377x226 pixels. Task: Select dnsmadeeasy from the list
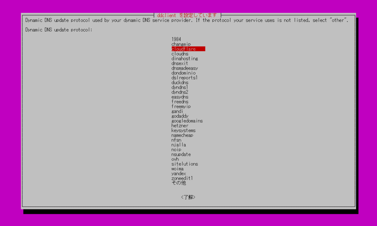(184, 68)
